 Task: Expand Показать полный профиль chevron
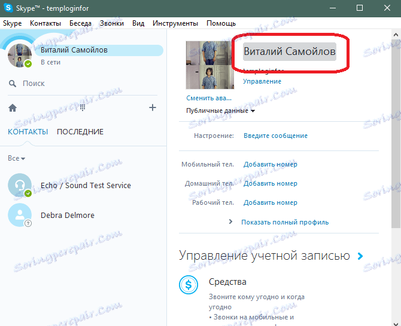(x=230, y=222)
